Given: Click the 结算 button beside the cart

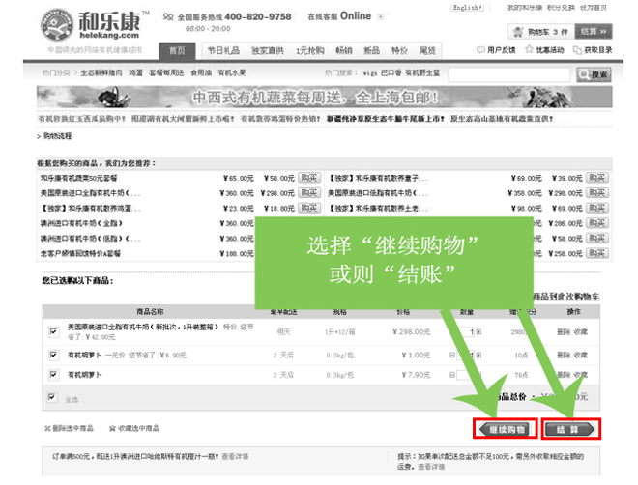Looking at the screenshot, I should (x=593, y=32).
